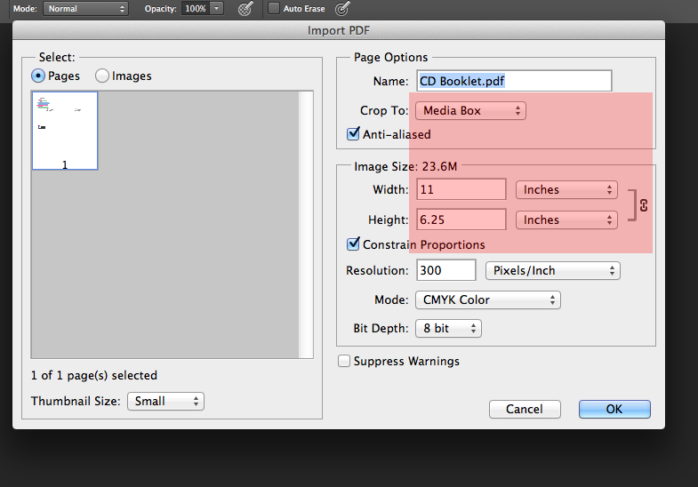Click the pressure-for-size icon after Auto Erase
The width and height of the screenshot is (698, 487).
342,8
